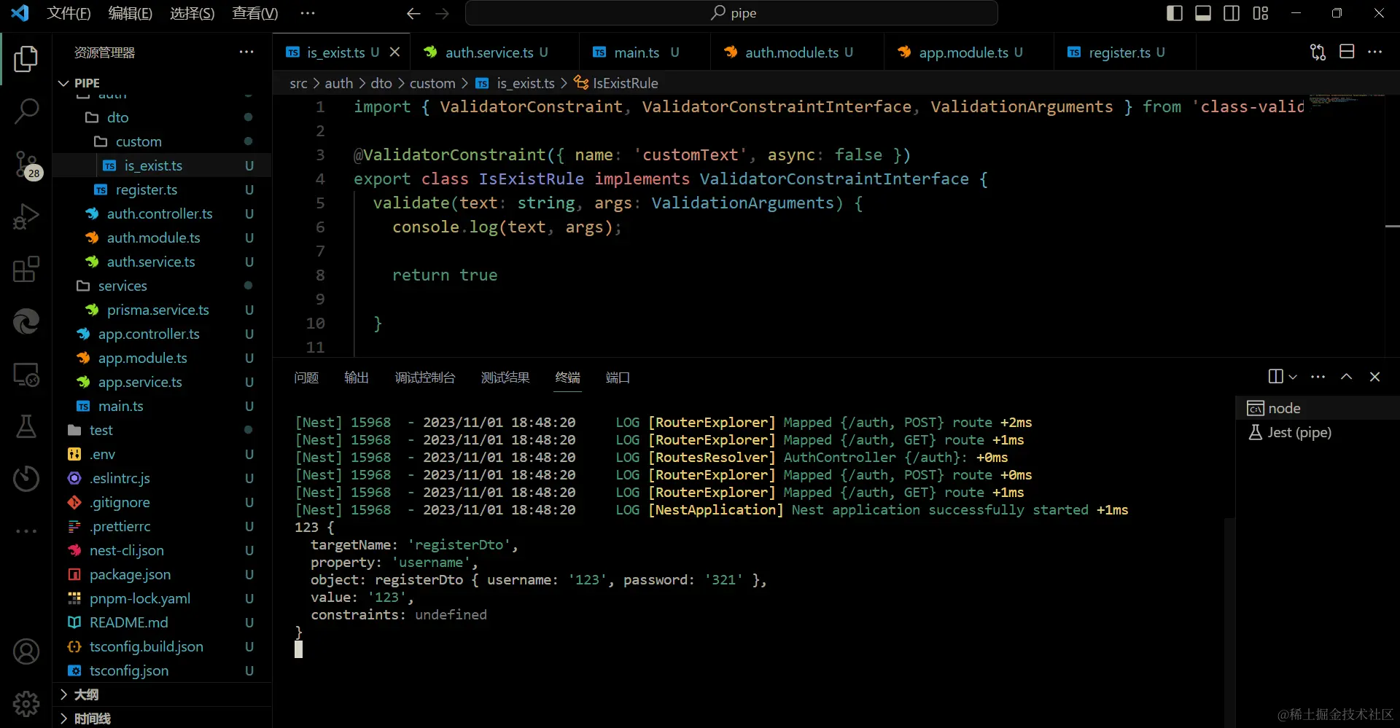Open the Manage settings gear
Image resolution: width=1400 pixels, height=728 pixels.
pos(26,704)
